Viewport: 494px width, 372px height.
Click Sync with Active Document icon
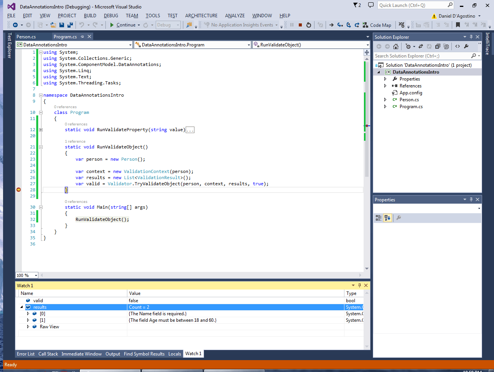coord(421,46)
